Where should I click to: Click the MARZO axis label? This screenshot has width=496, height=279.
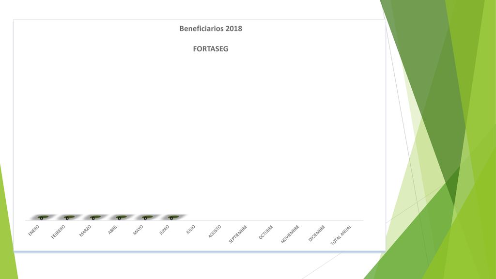[85, 231]
